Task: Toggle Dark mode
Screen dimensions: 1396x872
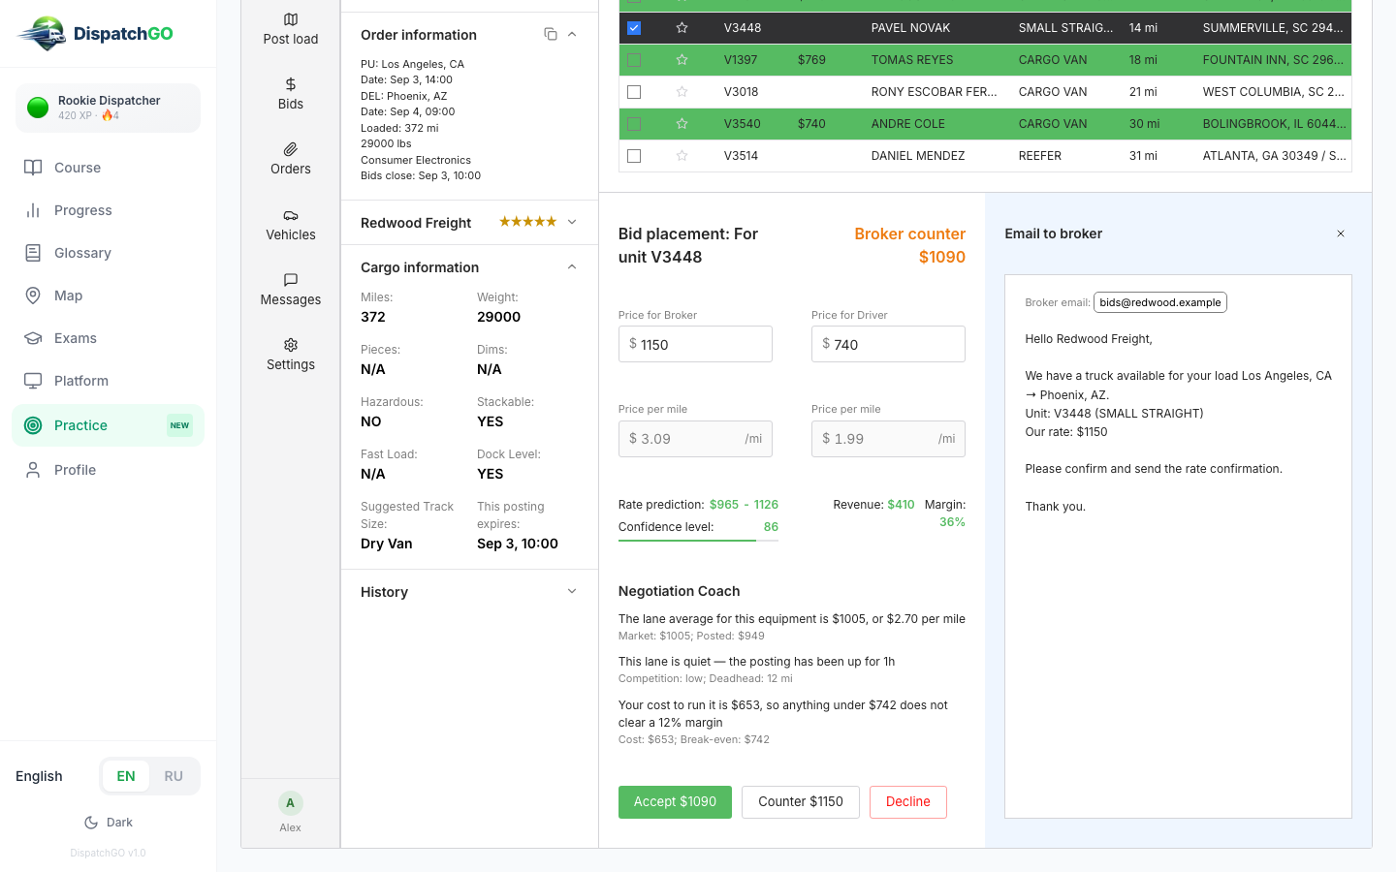Action: [x=109, y=823]
